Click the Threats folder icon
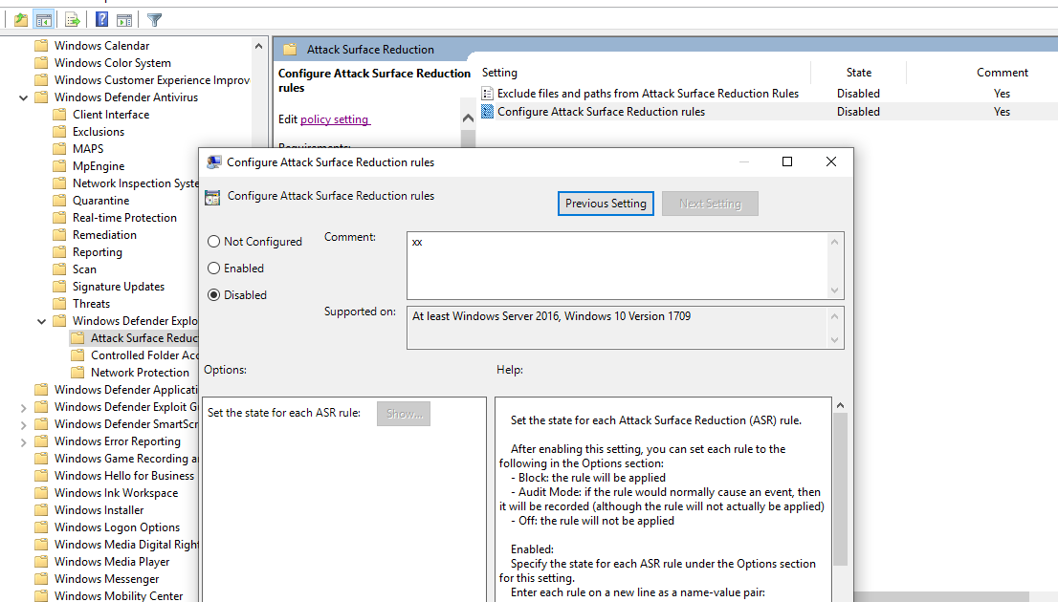 [59, 304]
